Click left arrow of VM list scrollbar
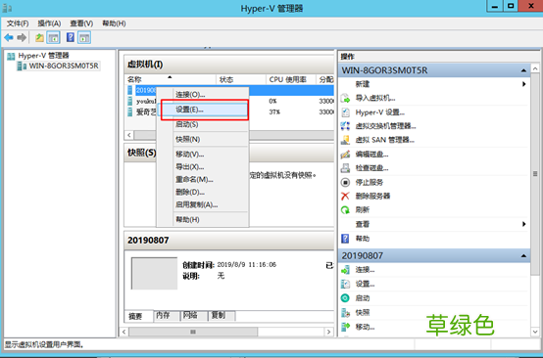Image resolution: width=543 pixels, height=358 pixels. 129,135
